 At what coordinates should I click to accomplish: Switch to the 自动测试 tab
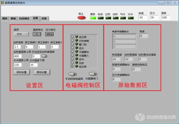tap(24, 19)
